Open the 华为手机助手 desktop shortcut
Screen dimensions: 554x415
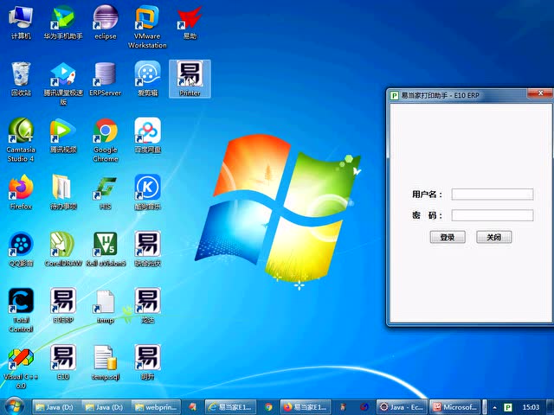pos(63,22)
